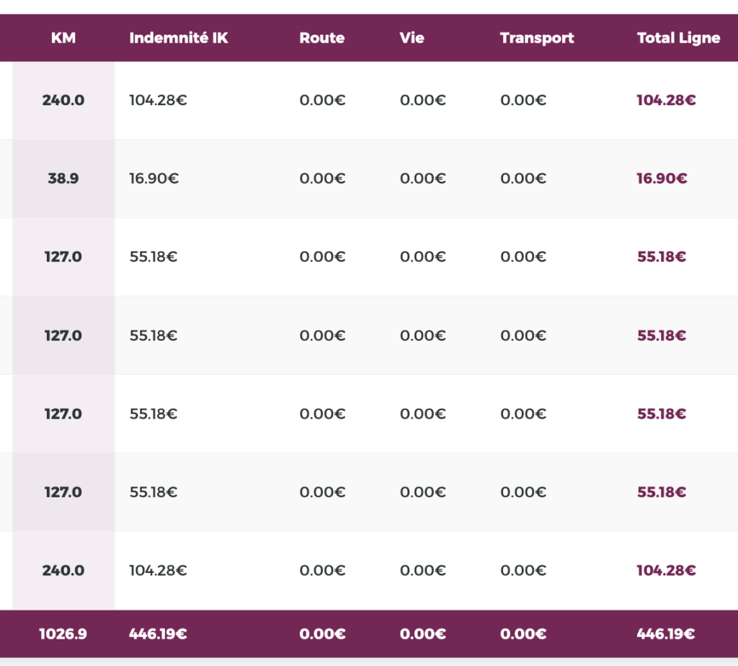Select the Transport column header
This screenshot has height=666, width=738.
pos(537,38)
